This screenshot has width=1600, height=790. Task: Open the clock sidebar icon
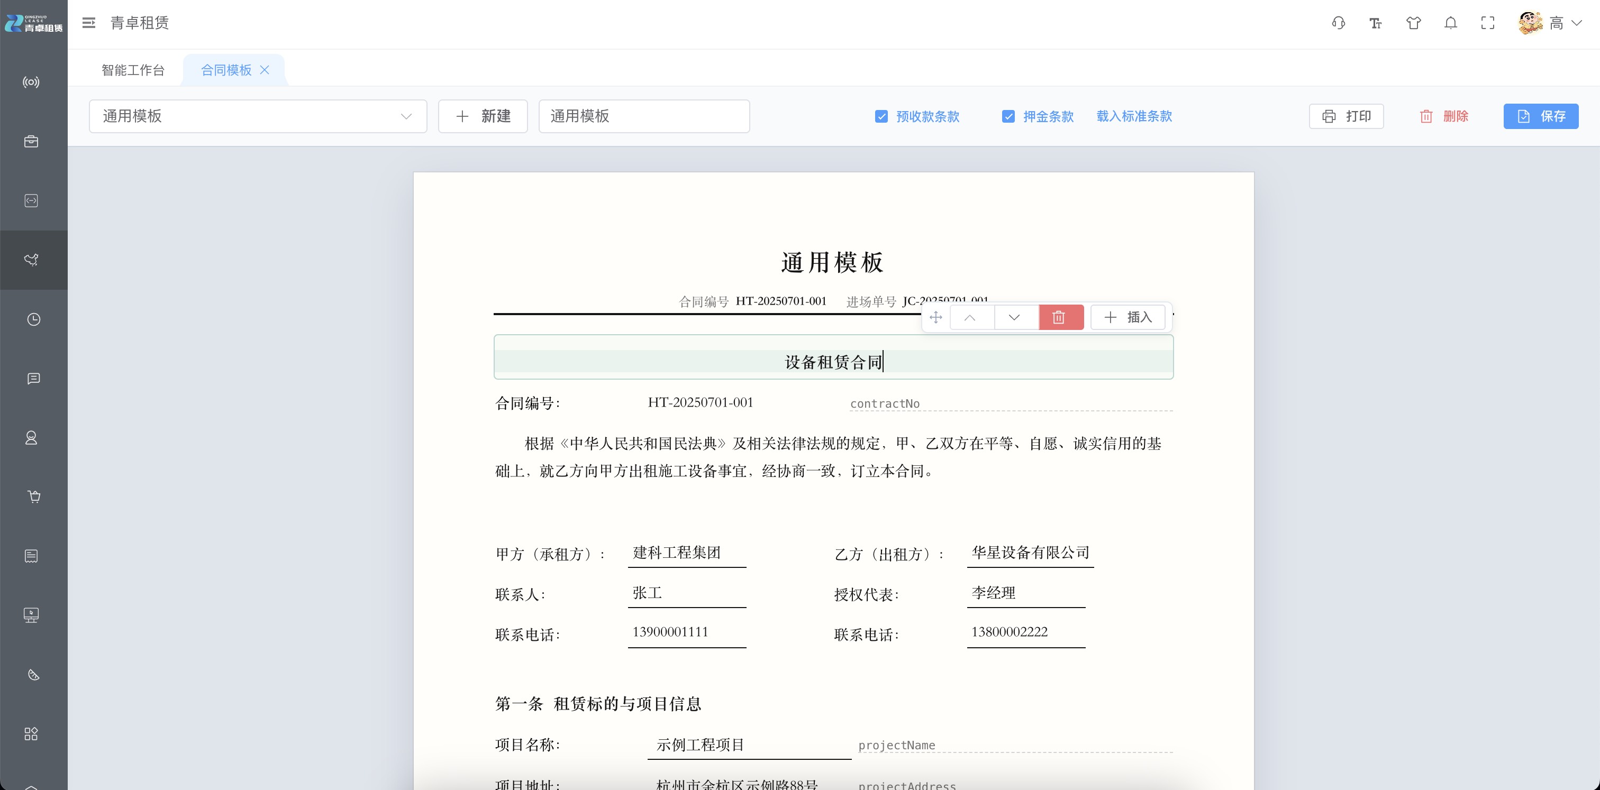33,319
